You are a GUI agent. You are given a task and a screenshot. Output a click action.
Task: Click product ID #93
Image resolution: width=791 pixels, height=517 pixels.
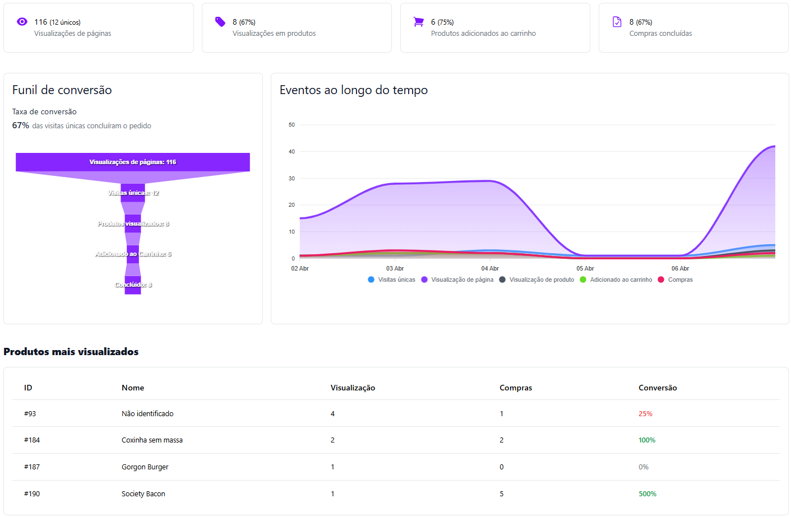30,414
